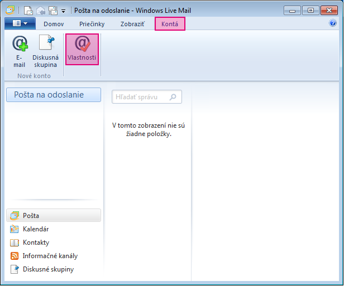Viewport: 344px width, 286px height.
Task: Open the Kalendár shortcut
Action: tap(54, 229)
